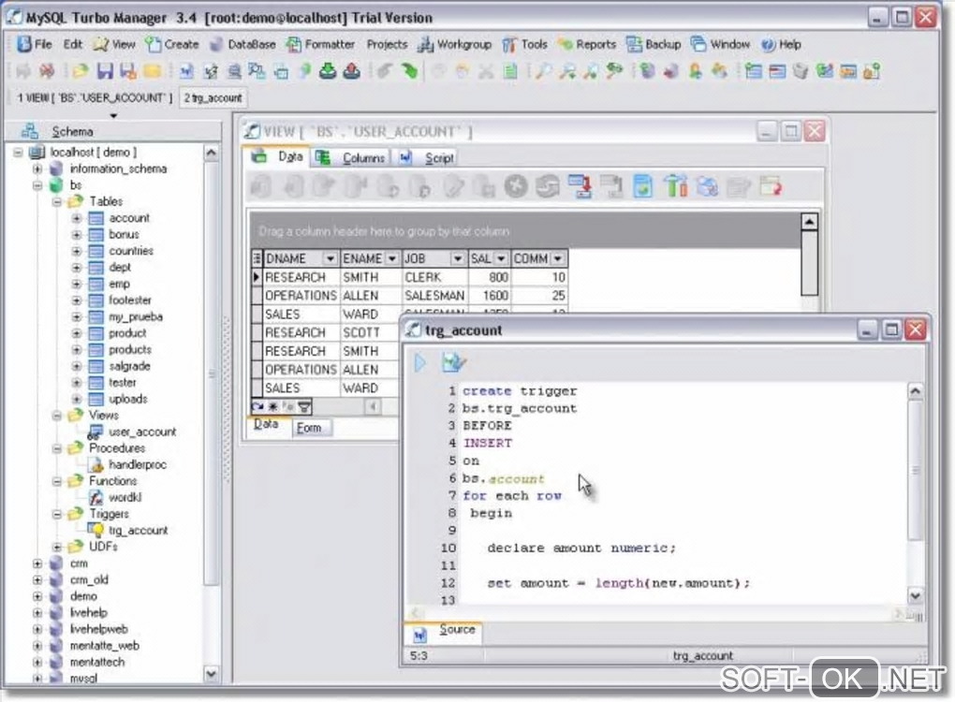Viewport: 955px width, 702px height.
Task: Click the user_account view icon in tree
Action: coord(95,431)
